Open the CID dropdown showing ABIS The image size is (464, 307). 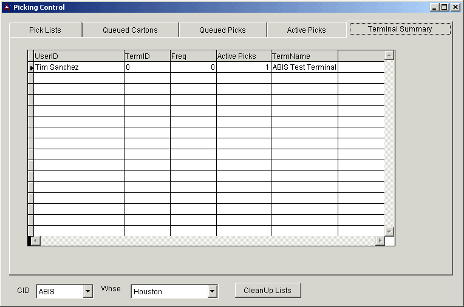pos(88,292)
